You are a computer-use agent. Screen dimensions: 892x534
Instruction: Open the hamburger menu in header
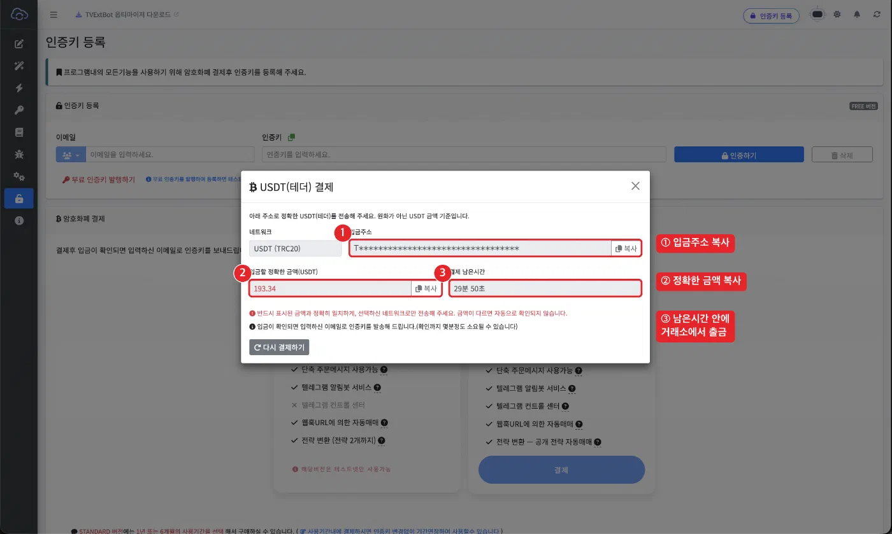click(x=54, y=15)
